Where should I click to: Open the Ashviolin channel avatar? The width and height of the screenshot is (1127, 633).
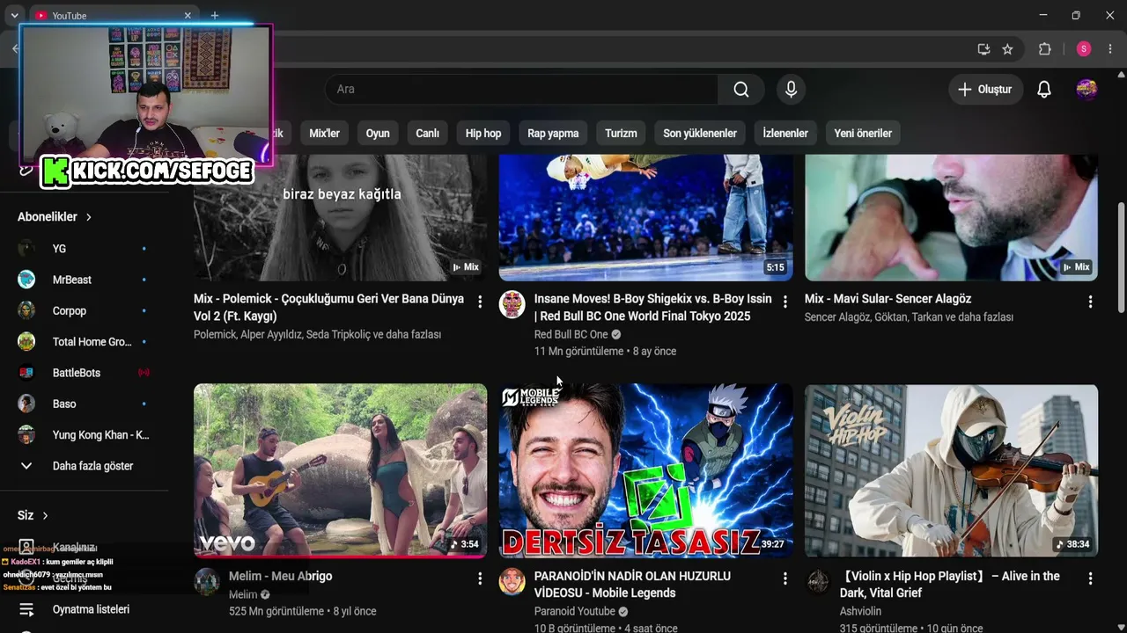pos(818,581)
